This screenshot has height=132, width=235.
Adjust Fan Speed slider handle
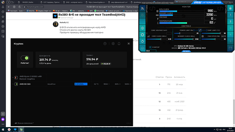[x=215, y=39]
